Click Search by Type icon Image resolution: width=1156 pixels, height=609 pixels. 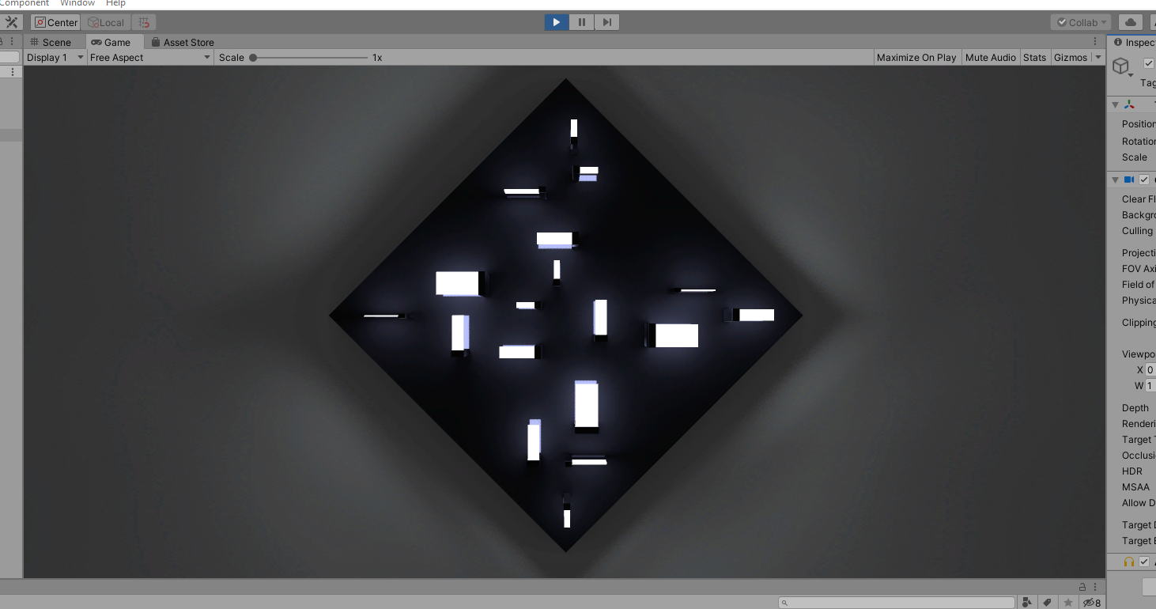pos(1028,603)
